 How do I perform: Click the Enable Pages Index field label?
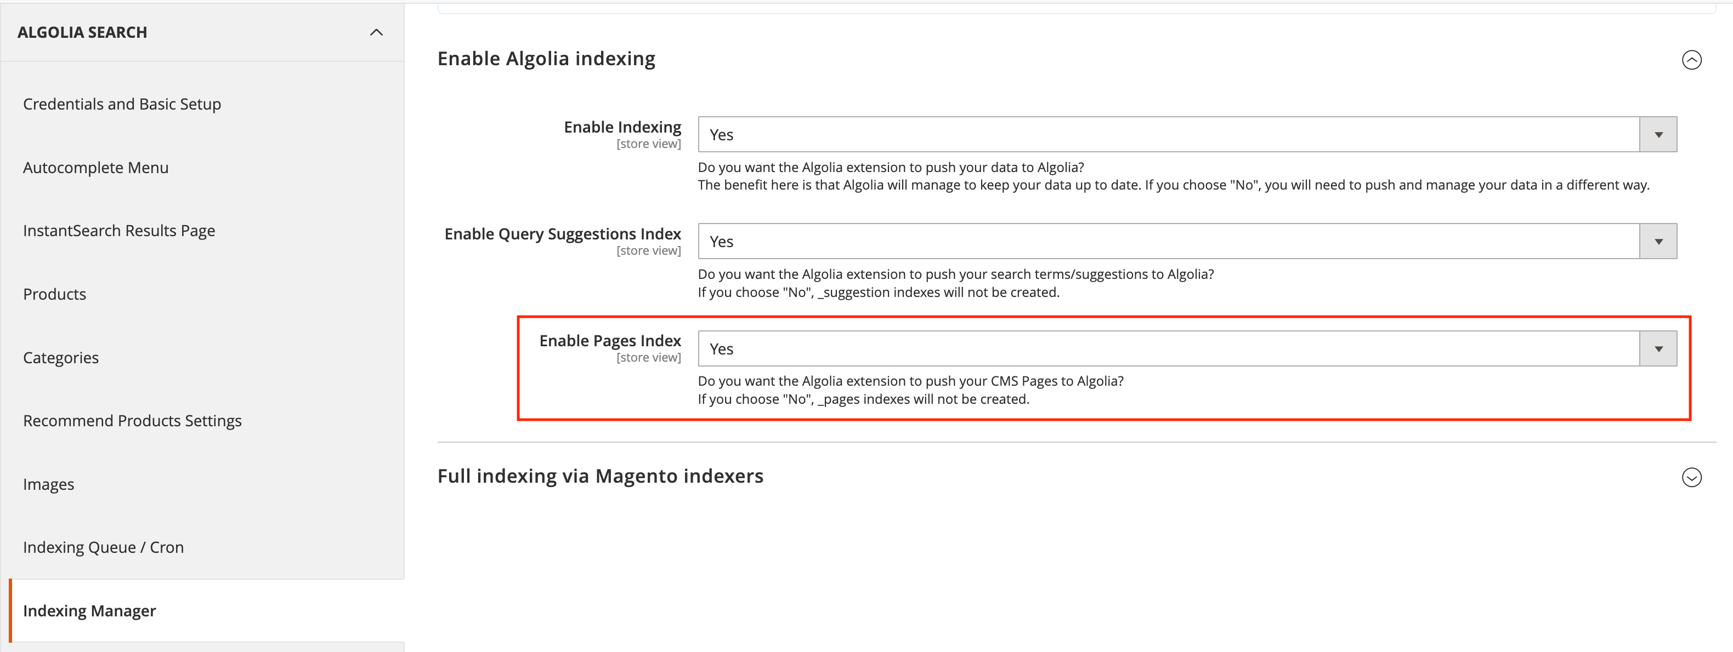pyautogui.click(x=609, y=340)
